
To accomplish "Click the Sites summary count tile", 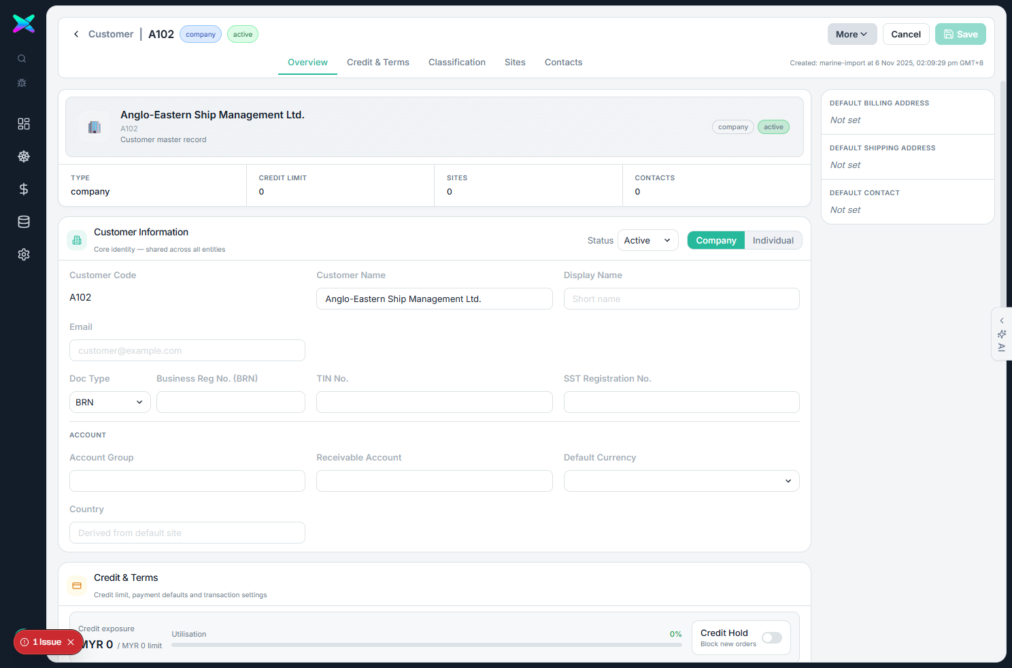I will coord(528,185).
